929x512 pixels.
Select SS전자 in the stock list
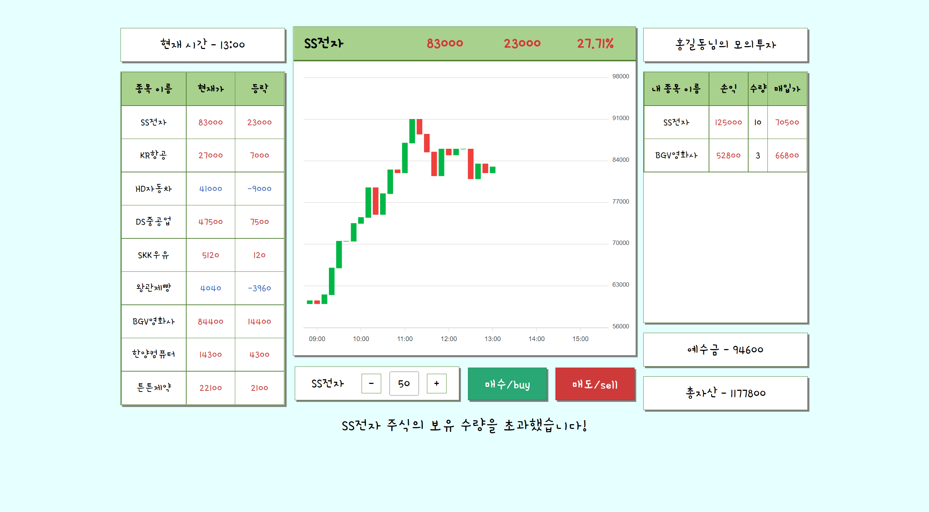153,122
